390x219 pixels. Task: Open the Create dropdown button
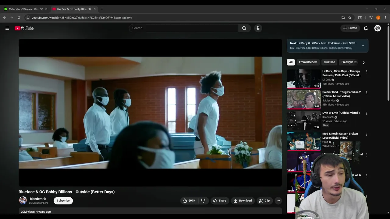350,28
